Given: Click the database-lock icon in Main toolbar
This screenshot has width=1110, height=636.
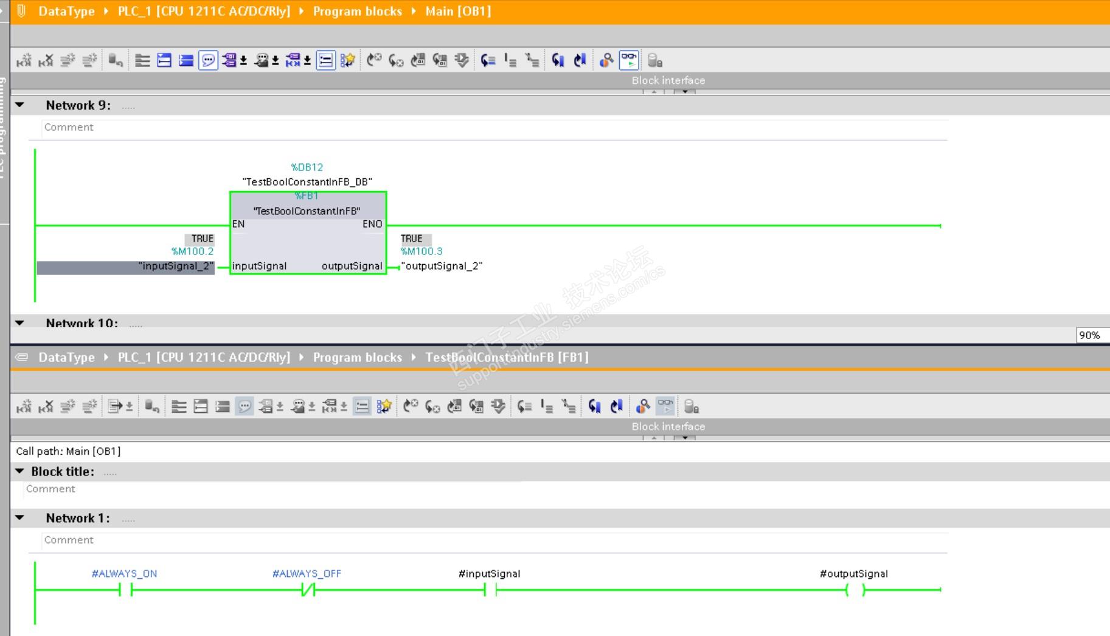Looking at the screenshot, I should click(655, 60).
